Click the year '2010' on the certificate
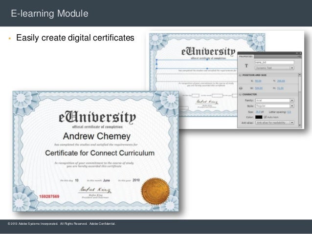 [136, 180]
